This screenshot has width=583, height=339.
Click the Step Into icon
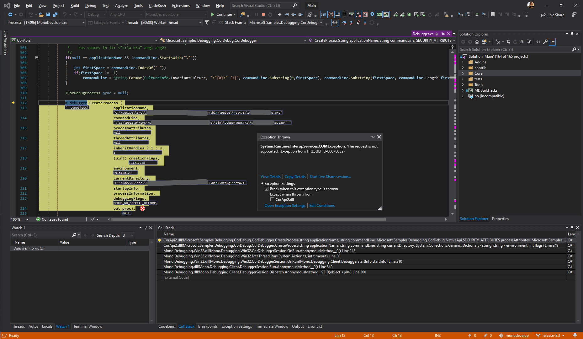(x=286, y=14)
